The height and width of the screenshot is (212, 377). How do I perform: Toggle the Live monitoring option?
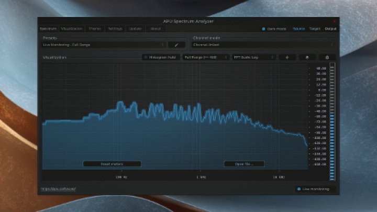(315, 189)
